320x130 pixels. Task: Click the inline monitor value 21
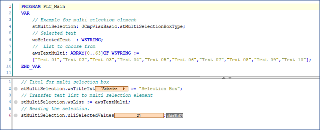(139, 115)
